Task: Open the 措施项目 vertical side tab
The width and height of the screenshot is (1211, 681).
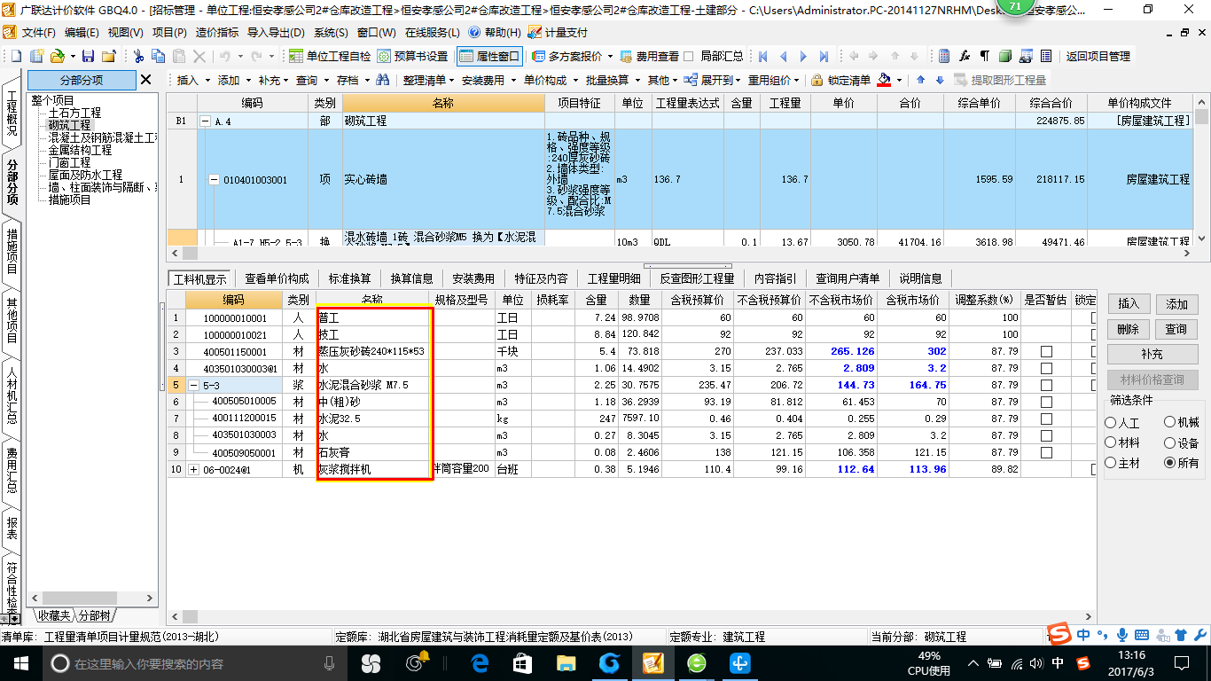Action: click(x=12, y=254)
